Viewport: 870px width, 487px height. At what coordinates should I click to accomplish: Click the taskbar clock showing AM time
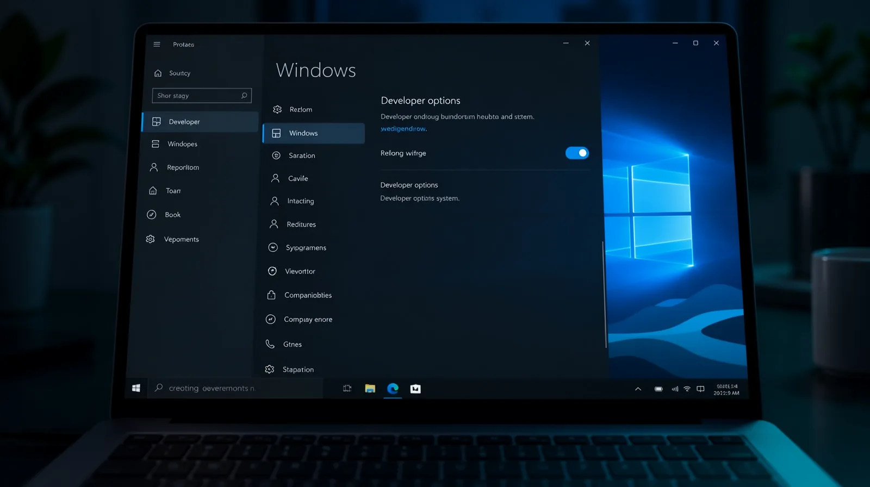pos(726,390)
